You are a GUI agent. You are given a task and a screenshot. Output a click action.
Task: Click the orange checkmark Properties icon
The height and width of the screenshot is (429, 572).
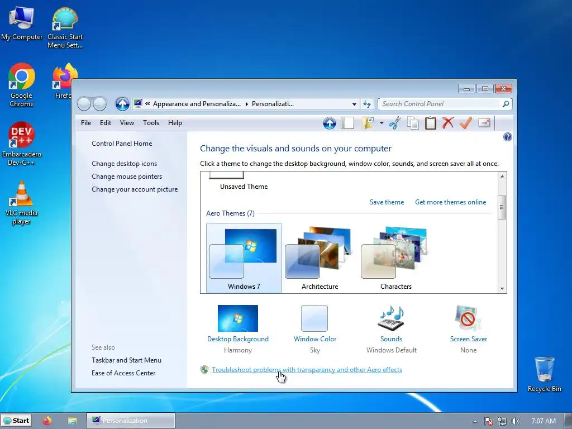tap(466, 123)
